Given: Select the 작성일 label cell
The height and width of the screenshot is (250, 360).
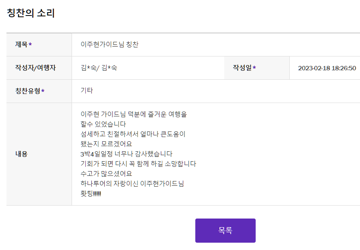Looking at the screenshot, I should [x=244, y=68].
